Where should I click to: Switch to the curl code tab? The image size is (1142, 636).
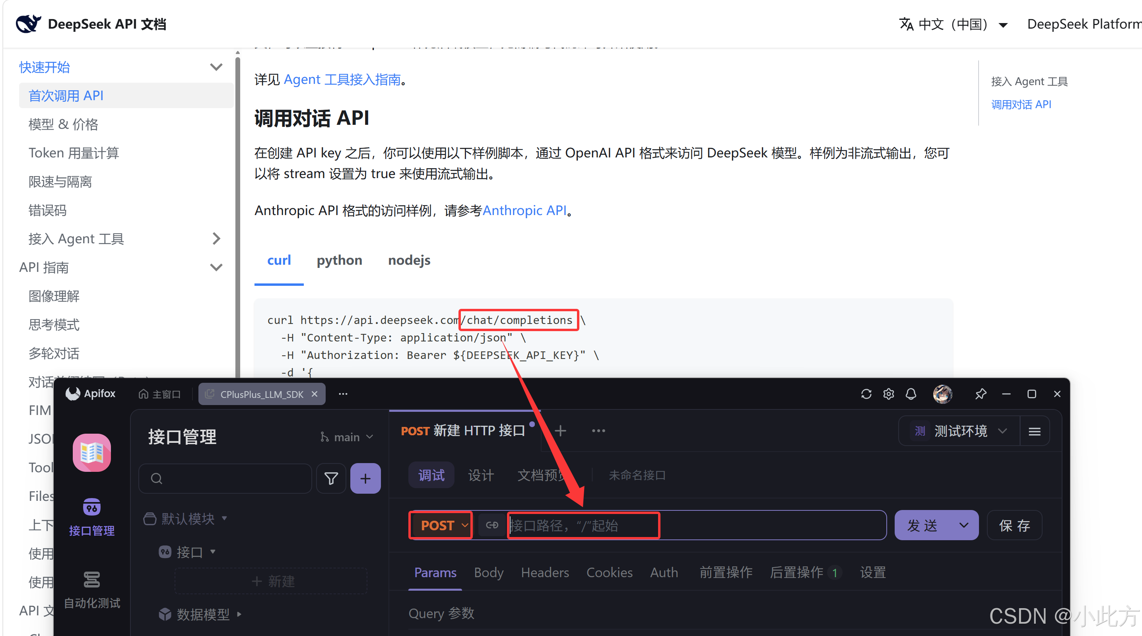(x=279, y=260)
